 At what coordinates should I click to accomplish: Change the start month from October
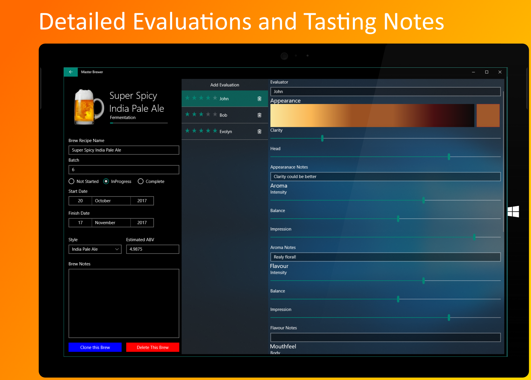tap(111, 201)
